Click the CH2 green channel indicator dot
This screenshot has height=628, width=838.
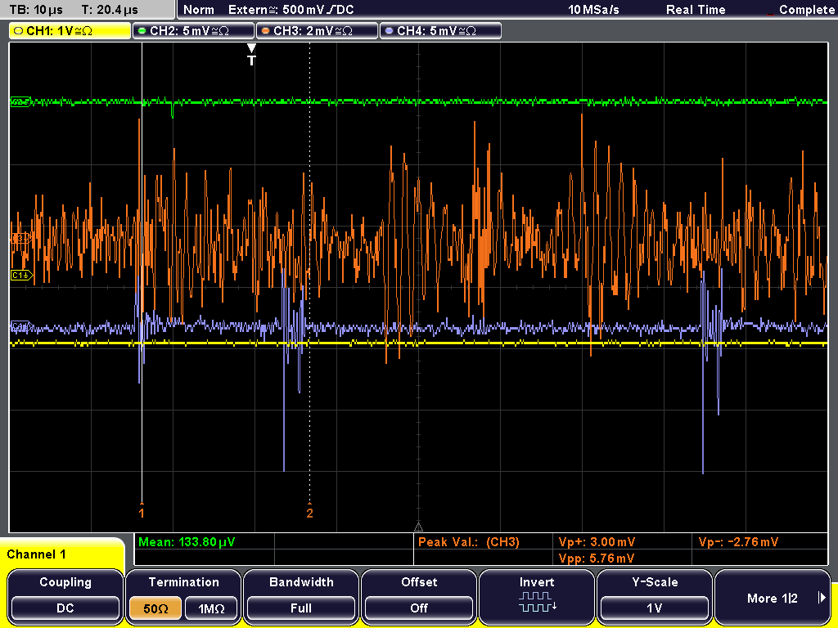click(x=142, y=31)
